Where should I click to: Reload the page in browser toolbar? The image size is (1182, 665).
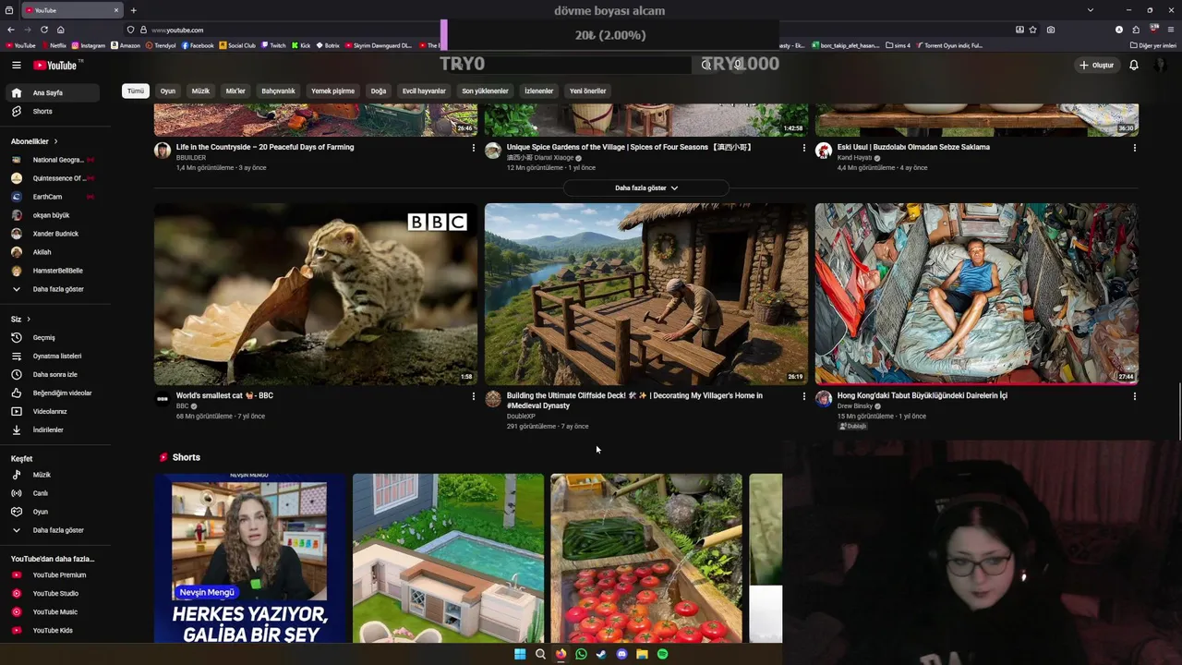pyautogui.click(x=43, y=30)
